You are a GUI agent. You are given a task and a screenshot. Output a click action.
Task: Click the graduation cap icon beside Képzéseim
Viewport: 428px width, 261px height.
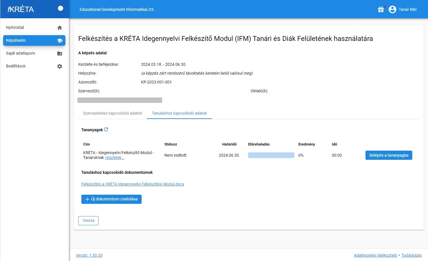[60, 41]
